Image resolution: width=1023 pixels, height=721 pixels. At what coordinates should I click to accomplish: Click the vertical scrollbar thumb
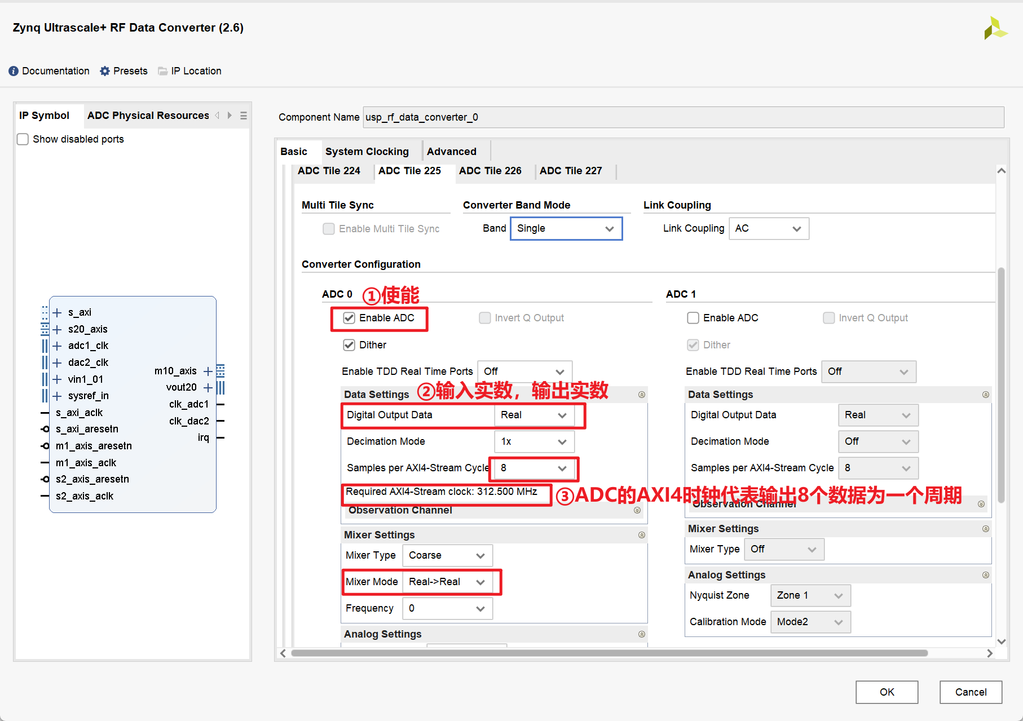click(x=1002, y=384)
